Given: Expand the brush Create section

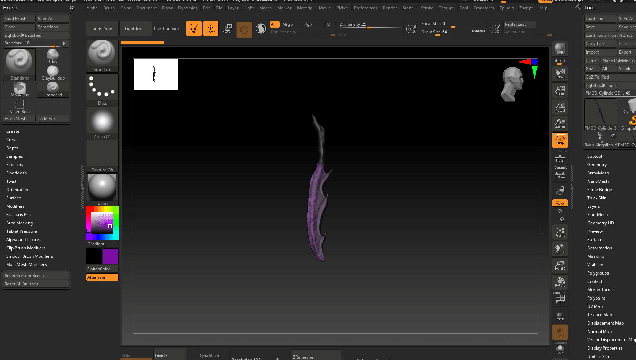Looking at the screenshot, I should pos(13,131).
